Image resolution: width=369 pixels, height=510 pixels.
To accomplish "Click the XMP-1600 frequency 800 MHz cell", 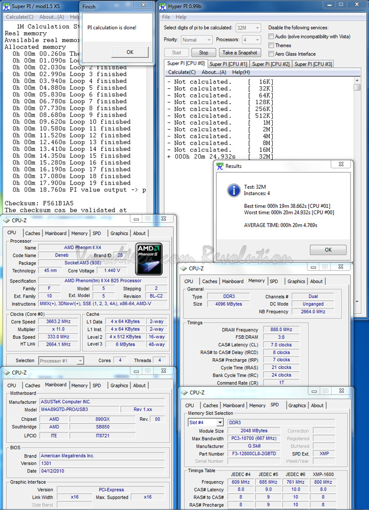I will (323, 482).
